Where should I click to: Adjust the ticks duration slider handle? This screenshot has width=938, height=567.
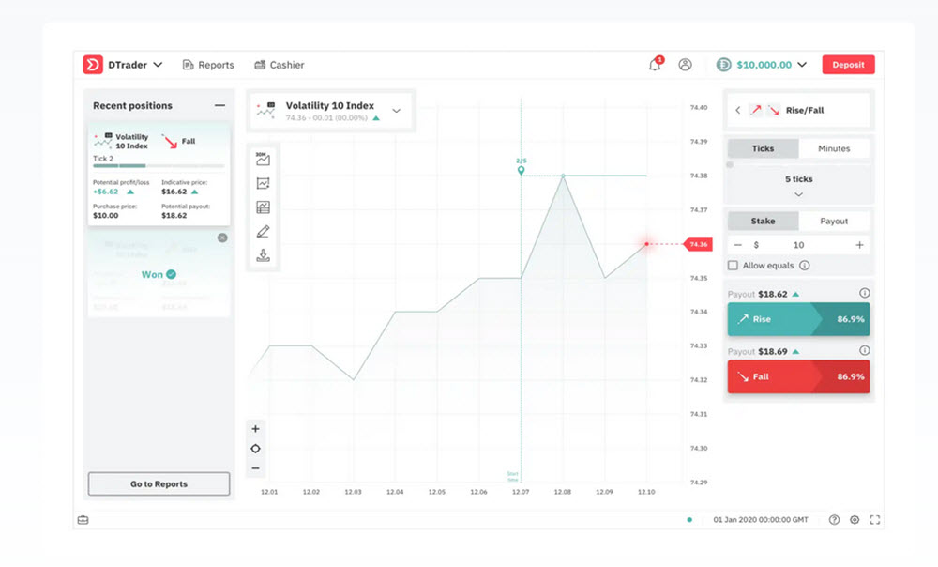click(x=730, y=164)
